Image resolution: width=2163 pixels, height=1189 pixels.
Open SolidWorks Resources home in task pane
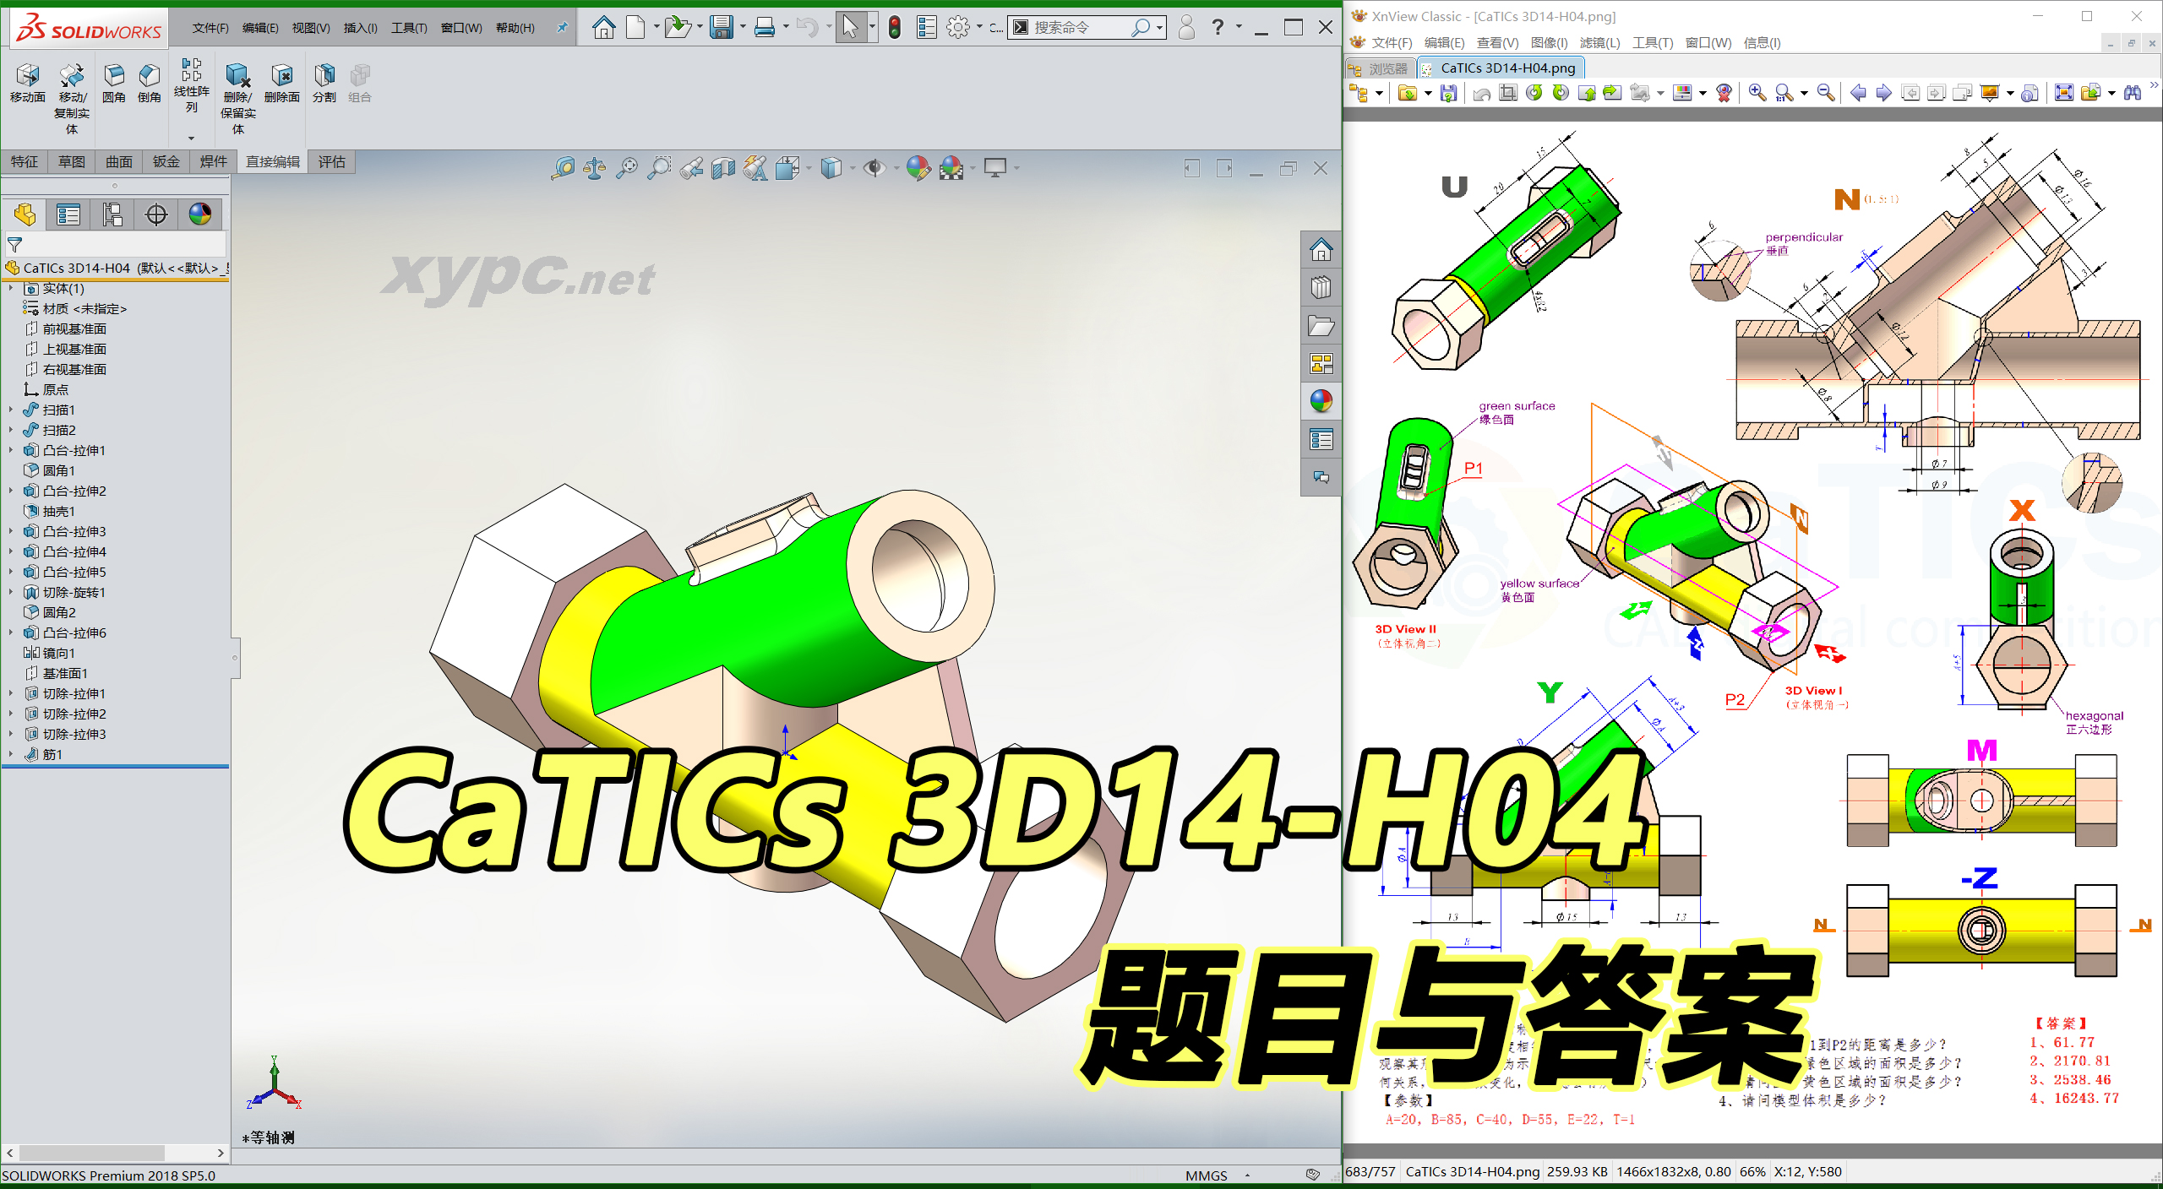click(x=1321, y=250)
